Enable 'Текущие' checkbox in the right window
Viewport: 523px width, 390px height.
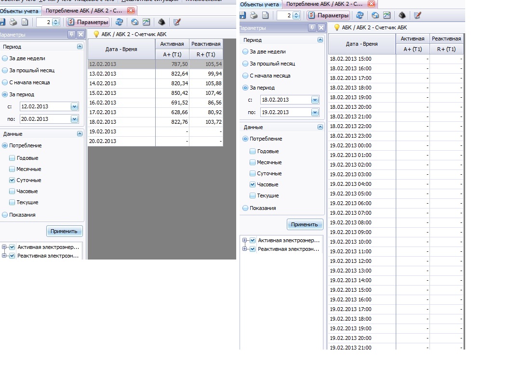point(253,195)
